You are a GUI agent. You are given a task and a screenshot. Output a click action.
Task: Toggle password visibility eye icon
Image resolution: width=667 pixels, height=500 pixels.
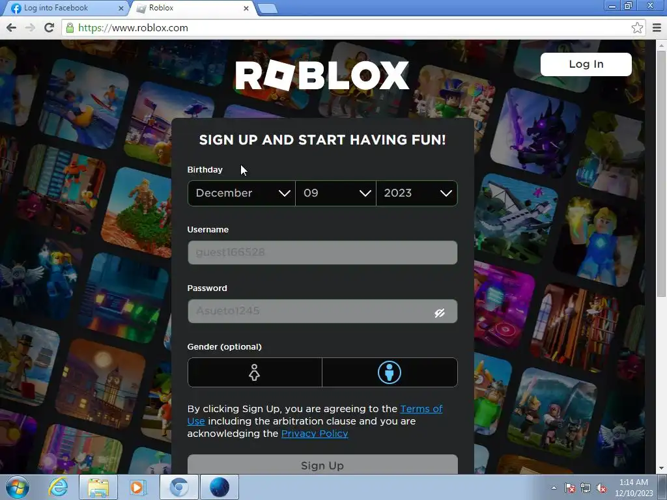pyautogui.click(x=440, y=313)
